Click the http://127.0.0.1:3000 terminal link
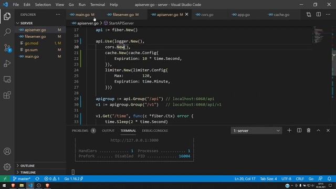The width and height of the screenshot is (336, 189). tap(134, 140)
